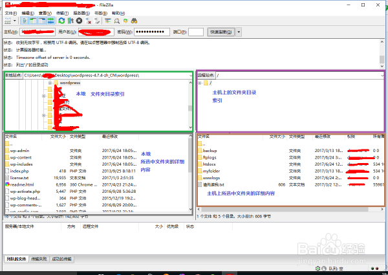Open the 文件(F) menu

point(11,13)
